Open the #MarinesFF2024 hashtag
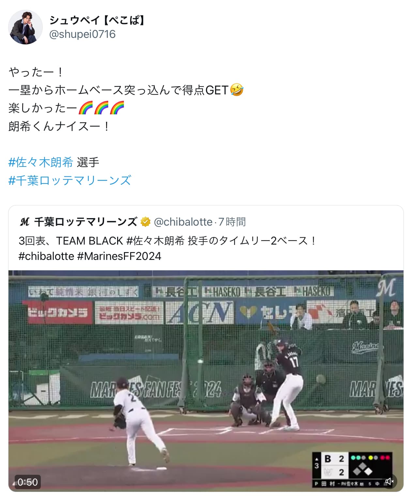Viewport: 411px width, 496px height. point(119,256)
